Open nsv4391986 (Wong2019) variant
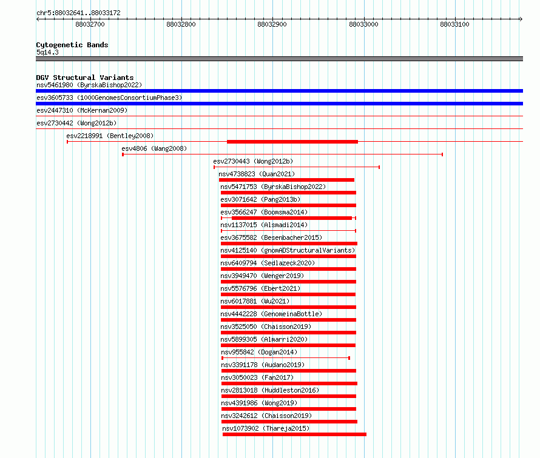This screenshot has height=458, width=540. pos(259,403)
